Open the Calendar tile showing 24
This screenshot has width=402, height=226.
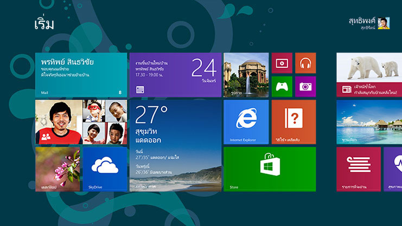(x=175, y=75)
